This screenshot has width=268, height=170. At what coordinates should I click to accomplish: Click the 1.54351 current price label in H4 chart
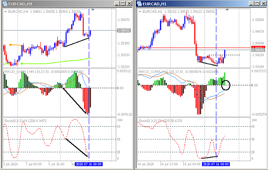click(x=124, y=30)
